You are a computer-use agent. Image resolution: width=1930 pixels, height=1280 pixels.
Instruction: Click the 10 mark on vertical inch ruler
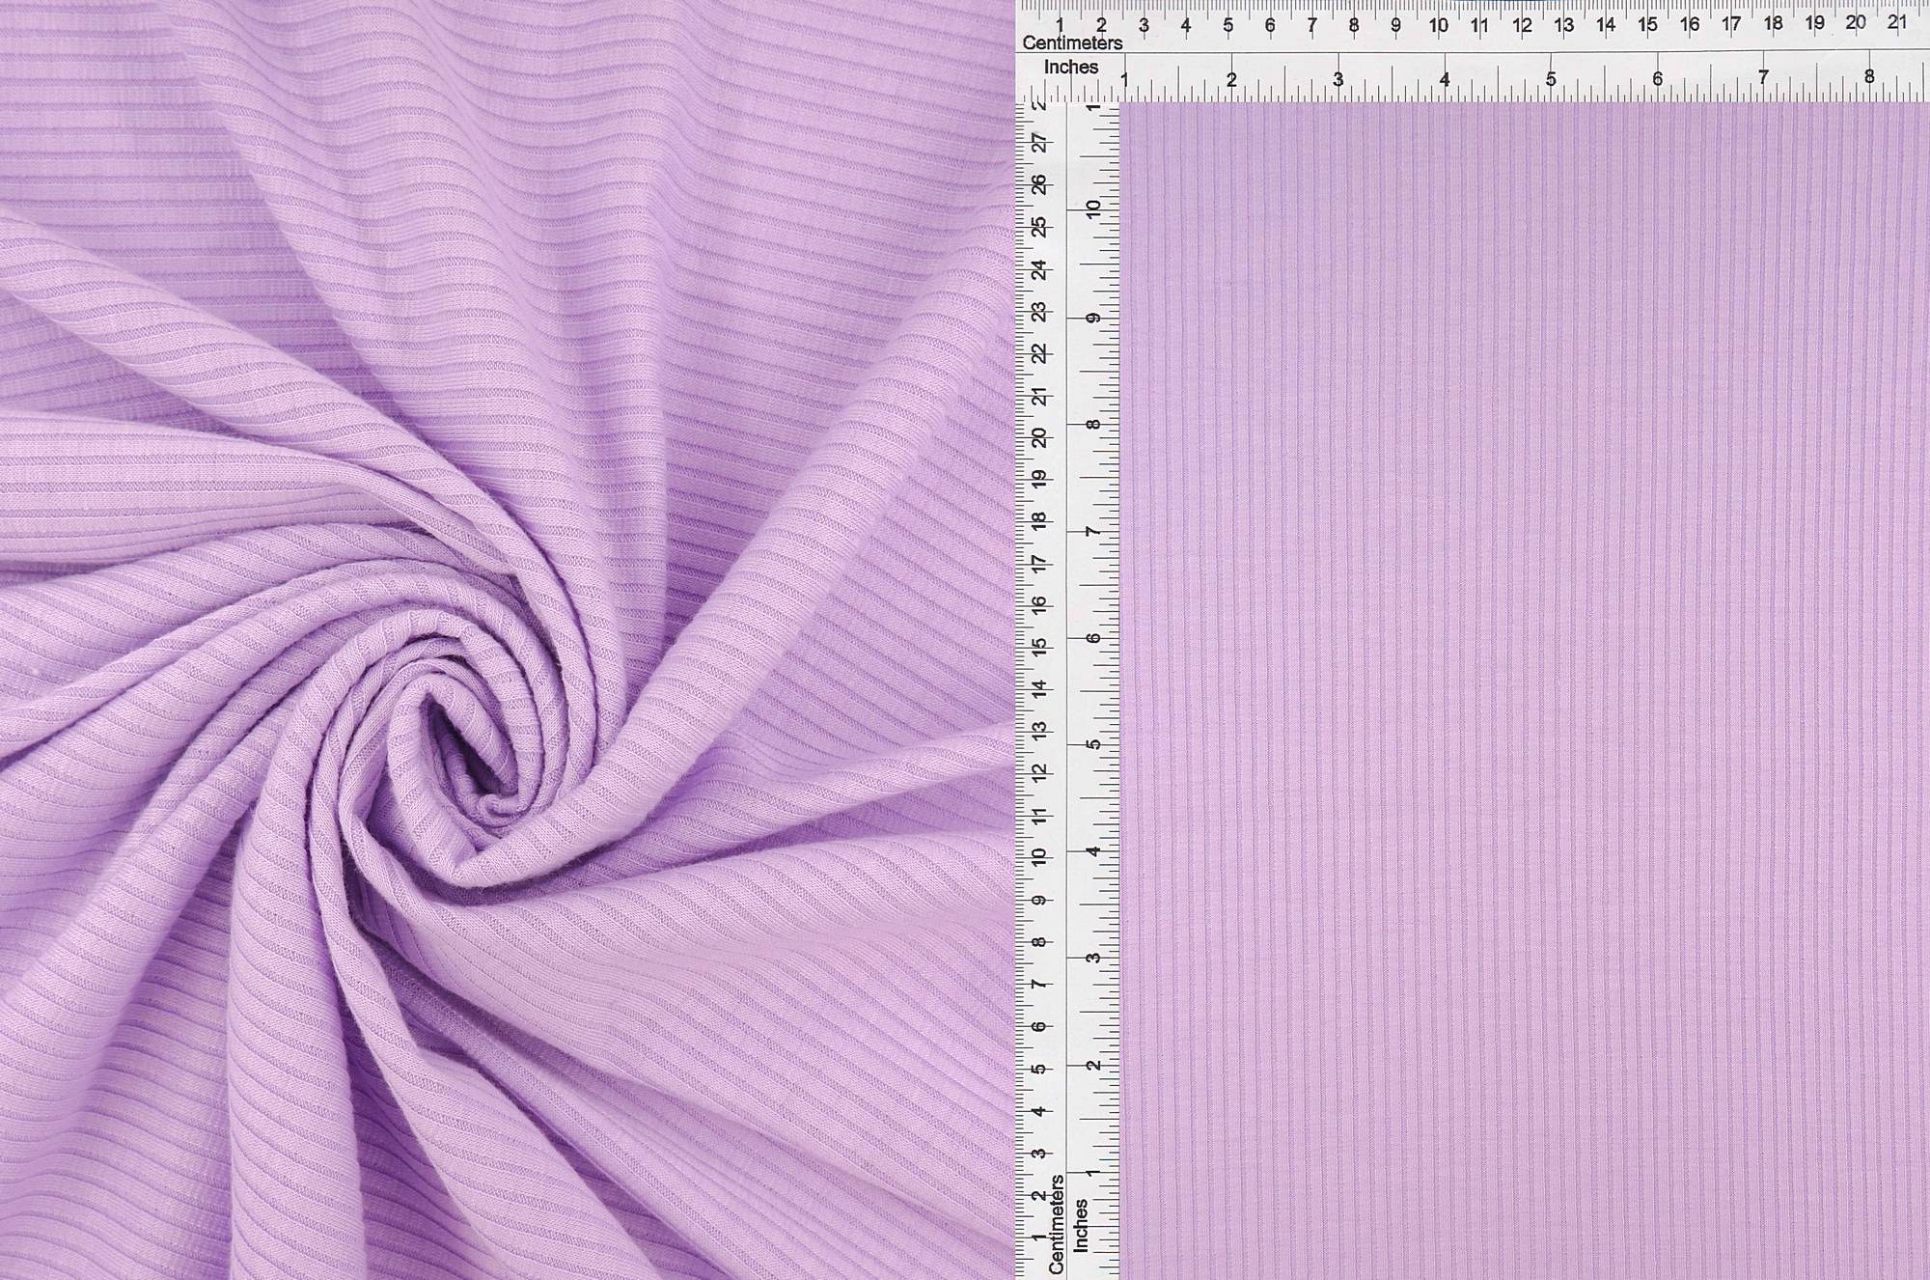(x=1092, y=209)
